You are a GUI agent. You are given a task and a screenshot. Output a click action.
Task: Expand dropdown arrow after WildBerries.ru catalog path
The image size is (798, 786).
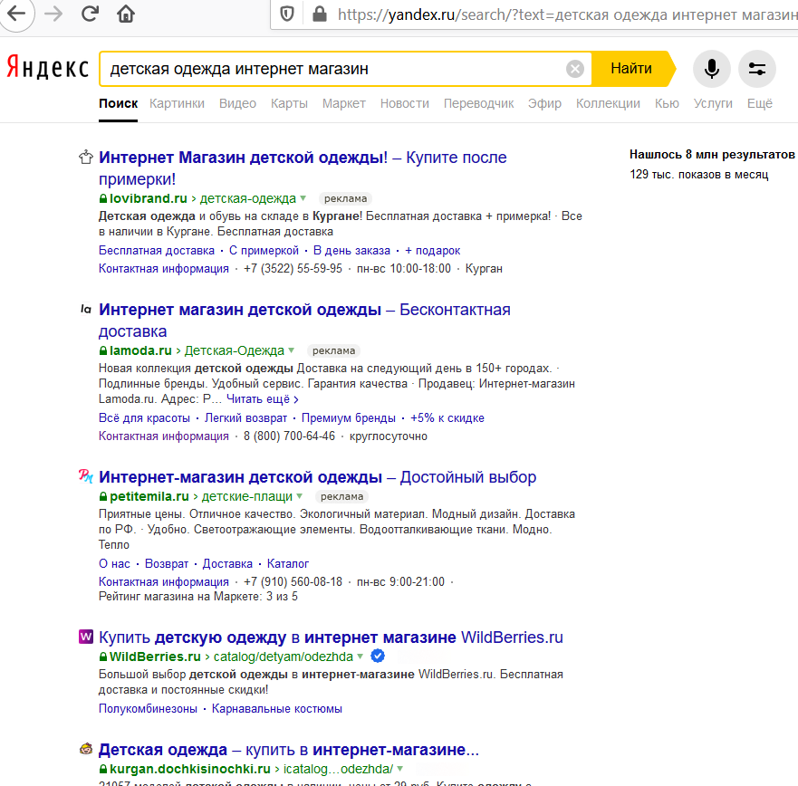360,656
